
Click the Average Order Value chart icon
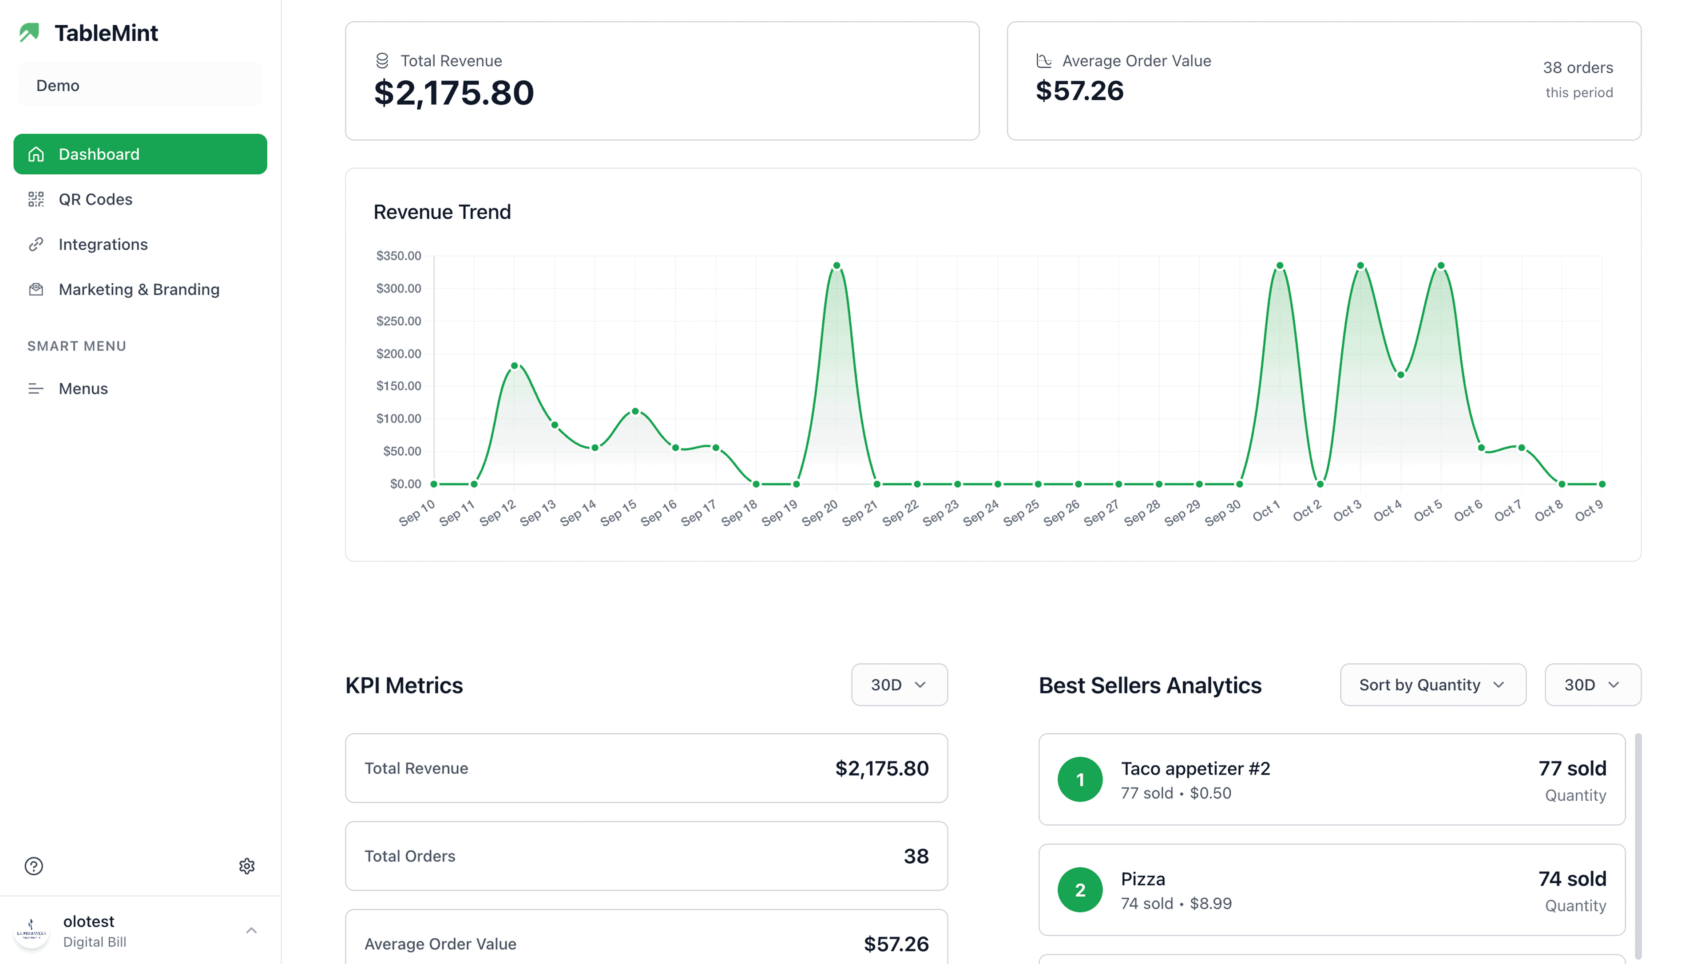click(1044, 59)
